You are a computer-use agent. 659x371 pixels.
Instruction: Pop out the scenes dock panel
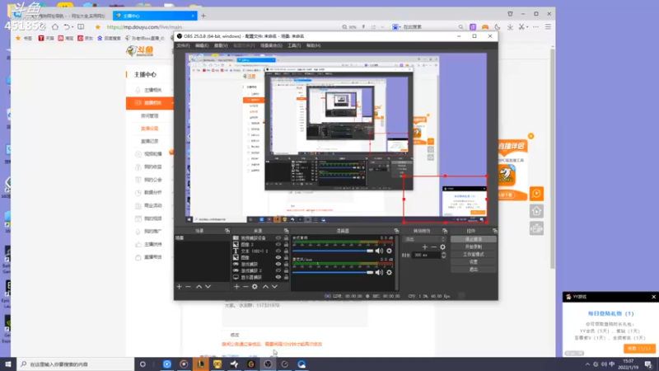point(227,231)
